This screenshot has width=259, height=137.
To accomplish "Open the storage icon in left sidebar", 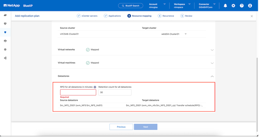I will [x=5, y=15].
